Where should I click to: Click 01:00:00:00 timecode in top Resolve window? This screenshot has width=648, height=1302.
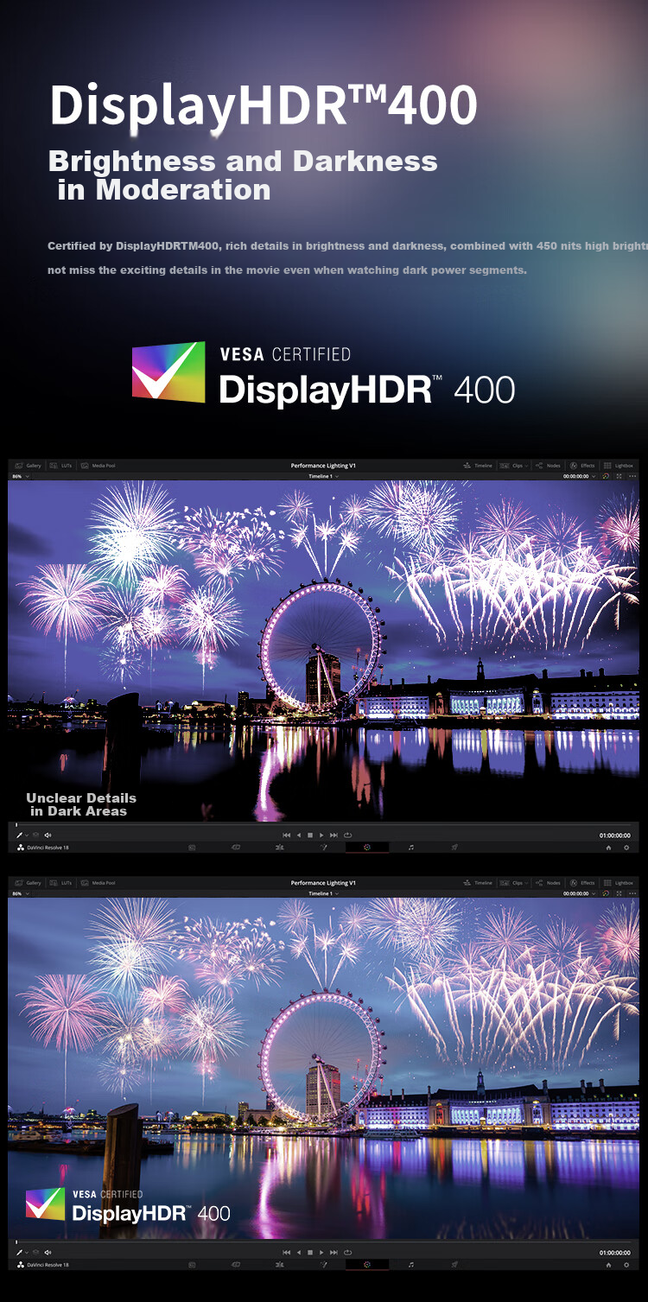[614, 835]
